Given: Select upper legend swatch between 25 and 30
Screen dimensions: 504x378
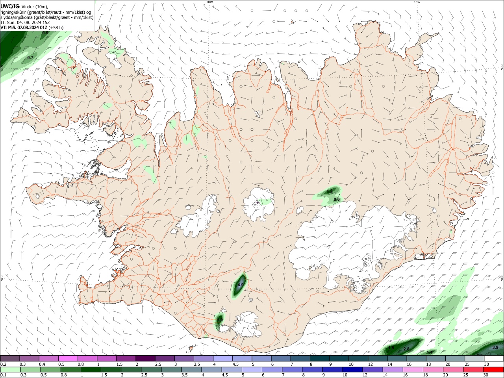Looking at the screenshot, I should point(474,359).
